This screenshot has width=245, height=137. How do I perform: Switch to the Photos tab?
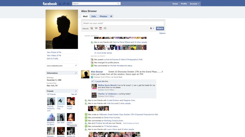click(103, 16)
